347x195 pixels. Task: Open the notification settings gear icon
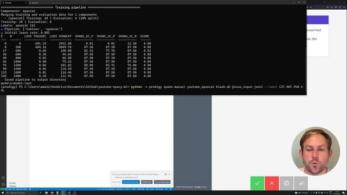[x=165, y=174]
